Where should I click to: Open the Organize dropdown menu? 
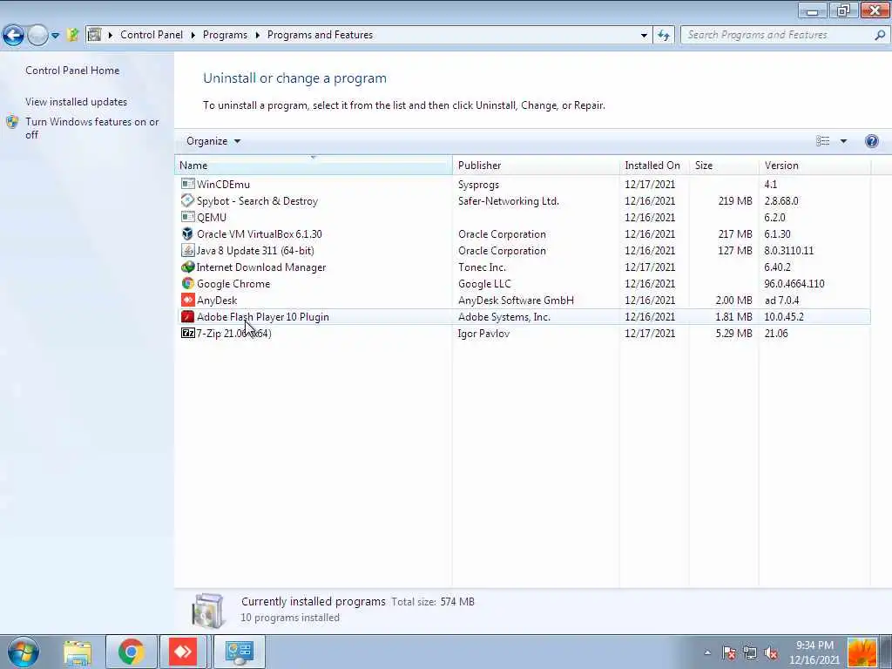213,141
